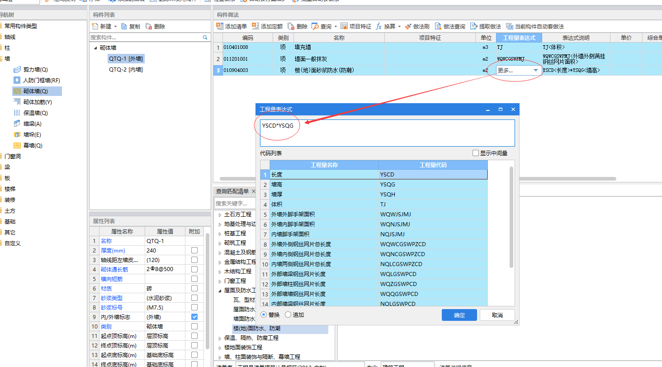Select QTQ-2 [内墙] component
This screenshot has height=367, width=662.
[x=126, y=70]
